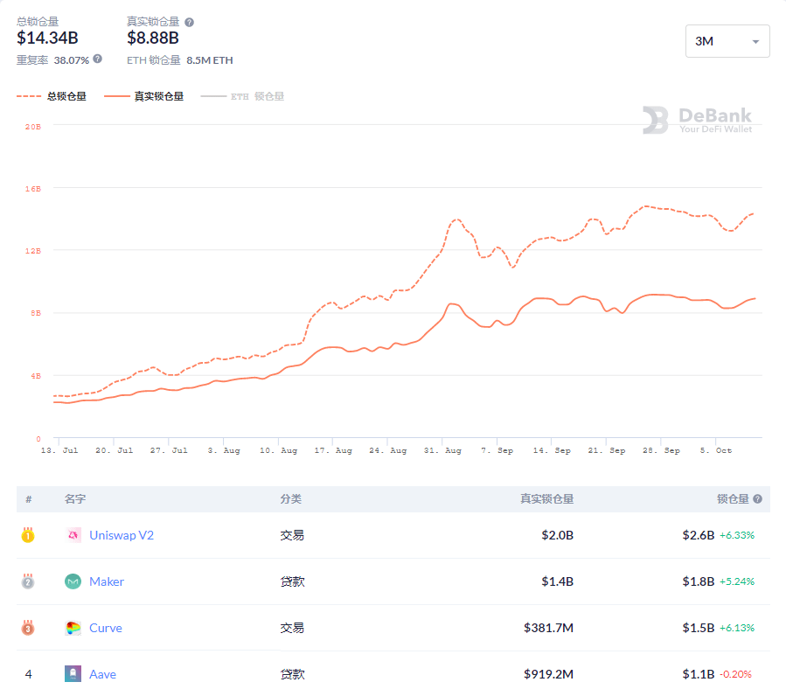
Task: Click the Curve rainbow logo icon
Action: point(73,628)
